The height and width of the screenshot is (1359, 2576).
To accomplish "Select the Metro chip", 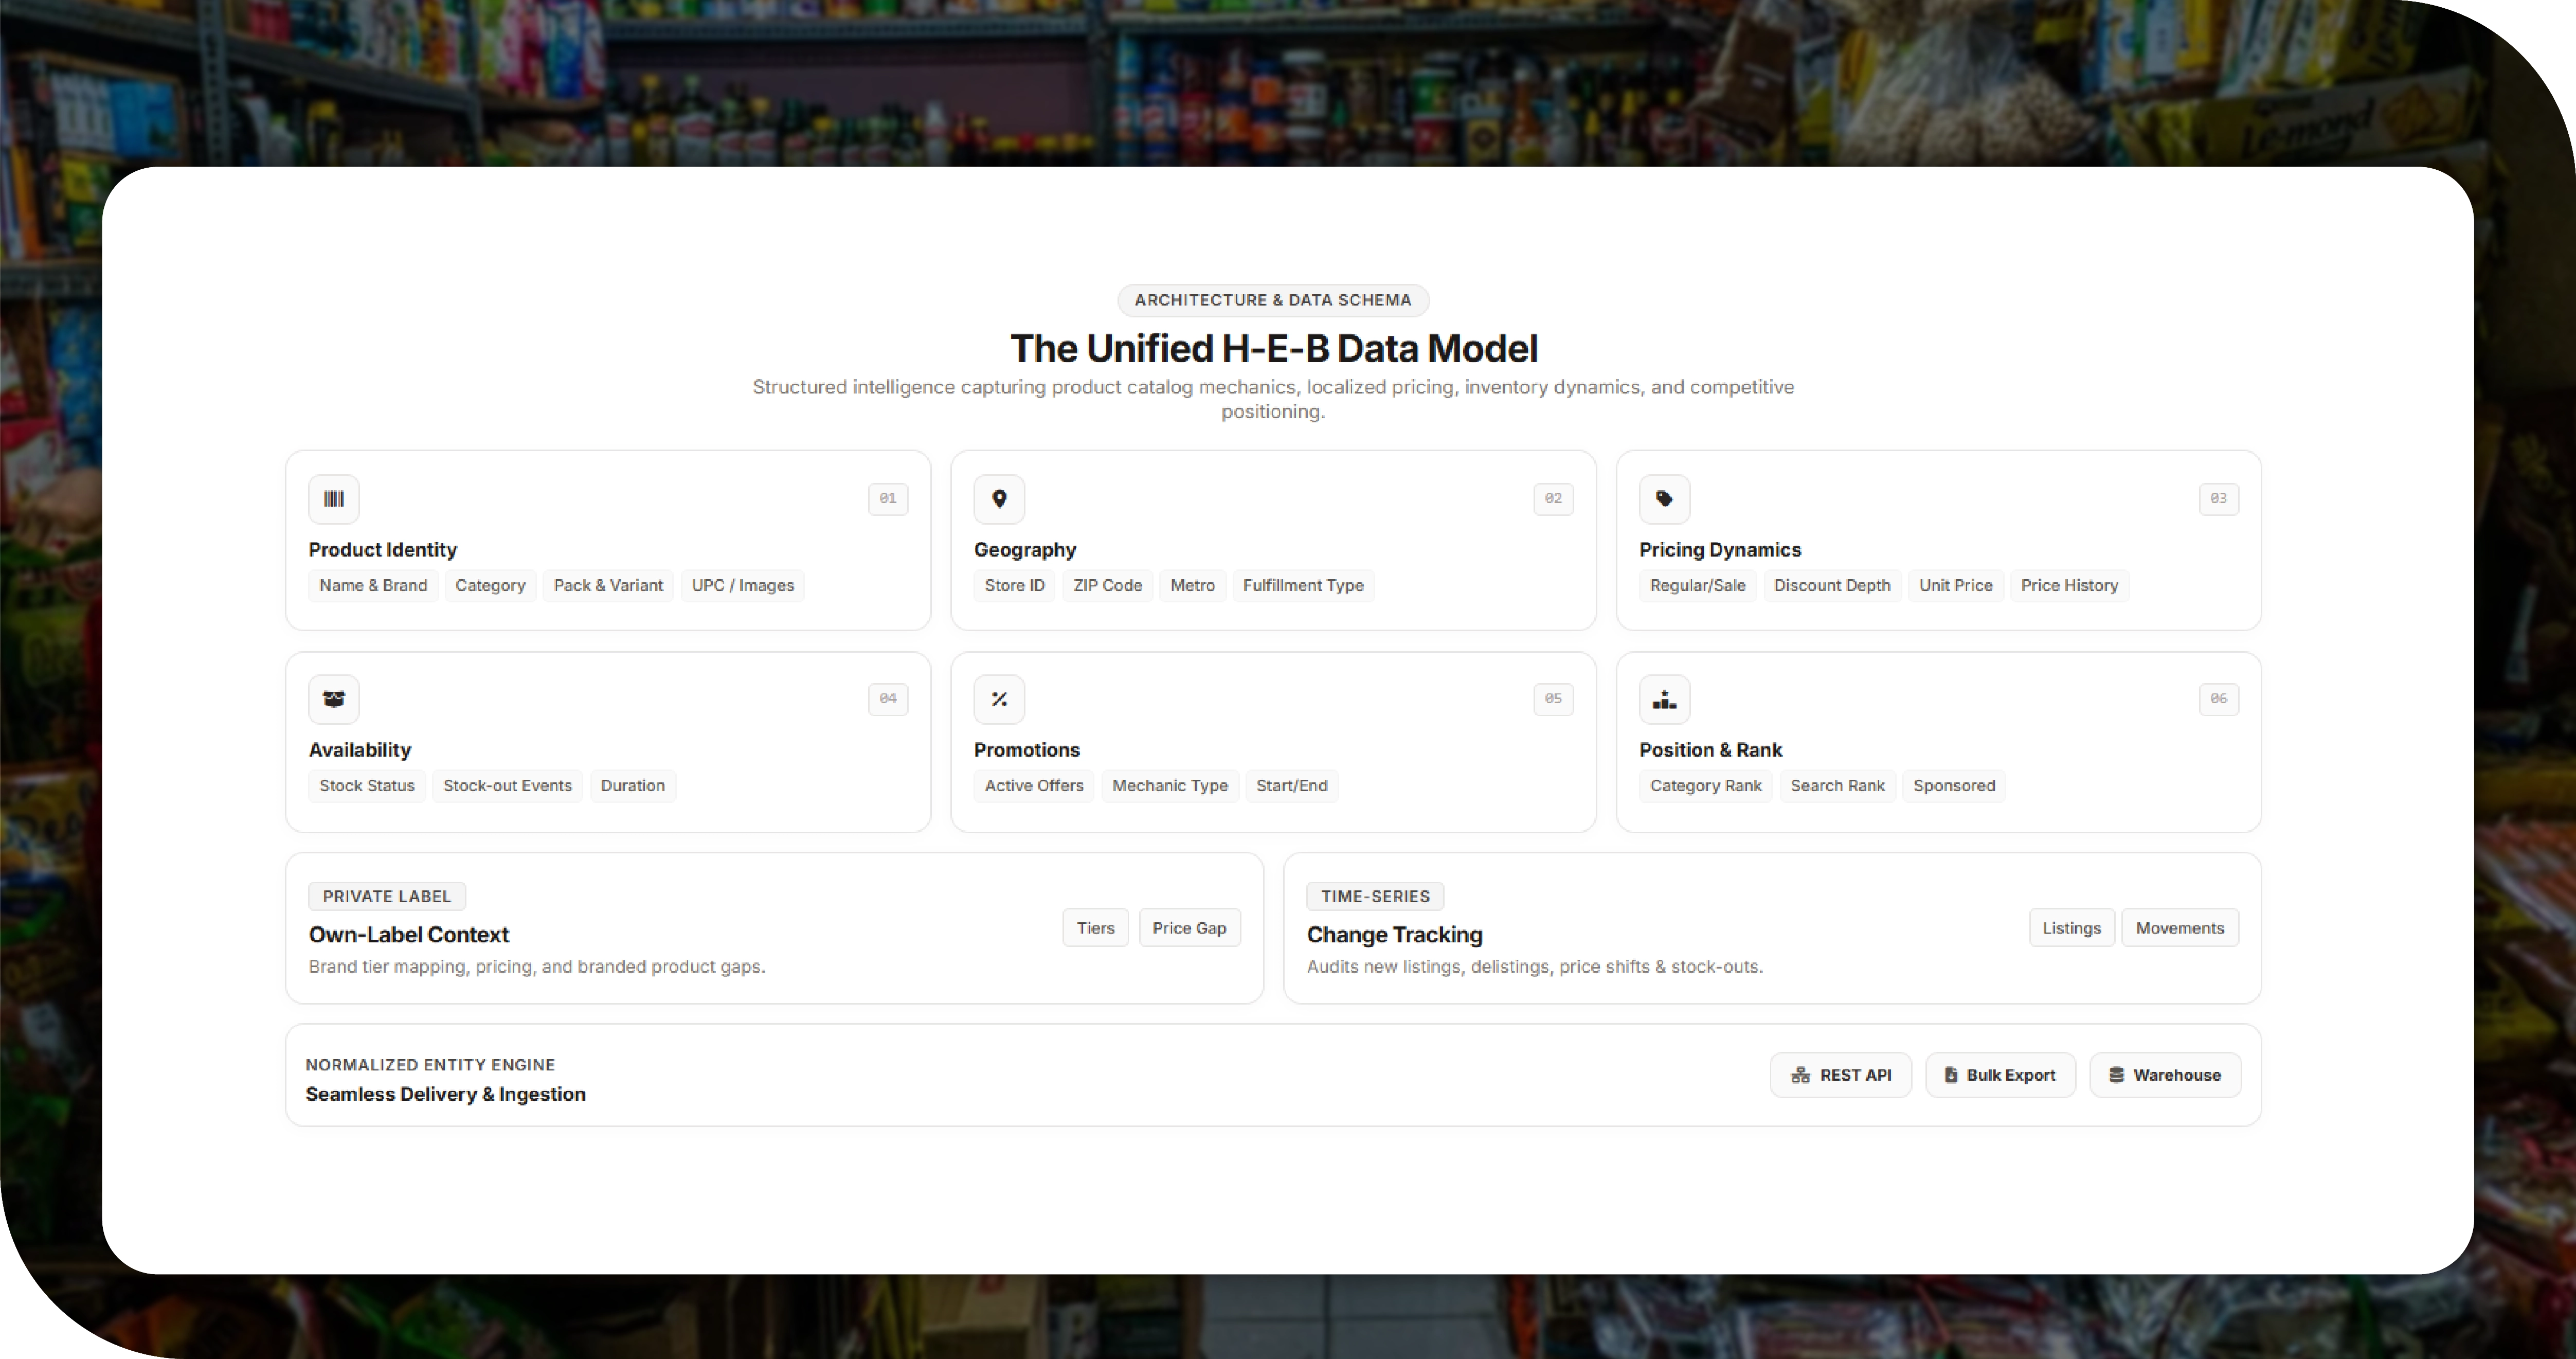I will click(1193, 586).
